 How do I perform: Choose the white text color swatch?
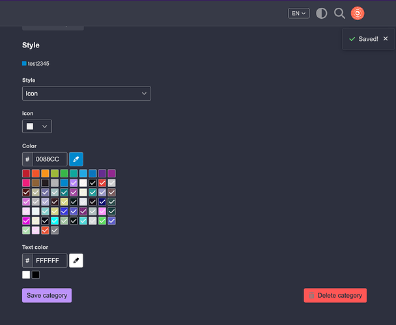[x=26, y=274]
